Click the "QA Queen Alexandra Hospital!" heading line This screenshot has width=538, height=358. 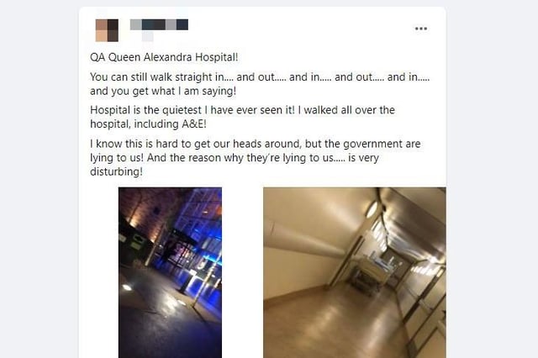164,57
